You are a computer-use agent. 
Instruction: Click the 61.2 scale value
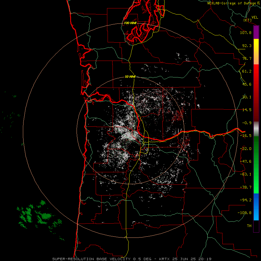coord(247,71)
